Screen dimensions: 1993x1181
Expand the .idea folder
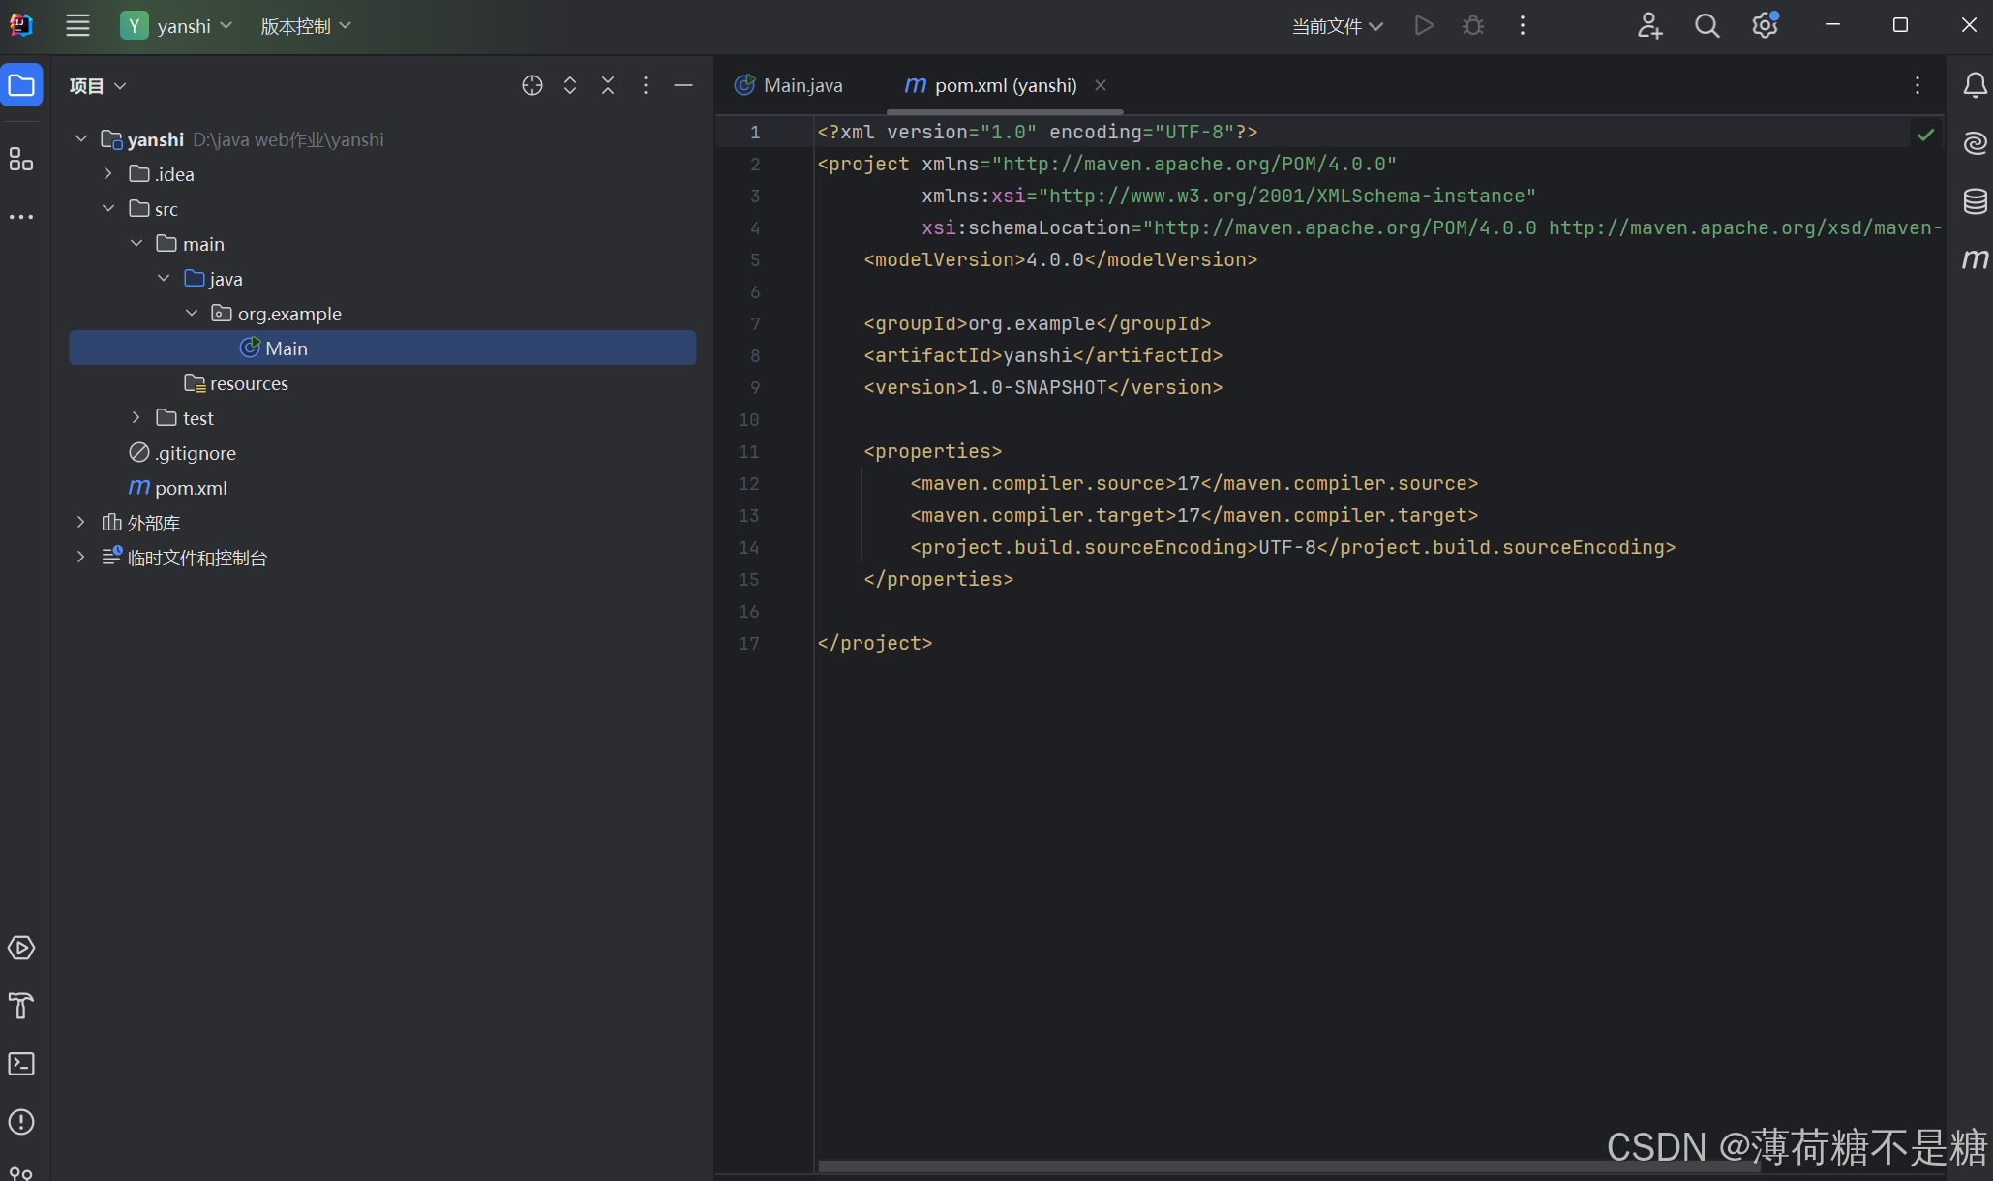(108, 174)
